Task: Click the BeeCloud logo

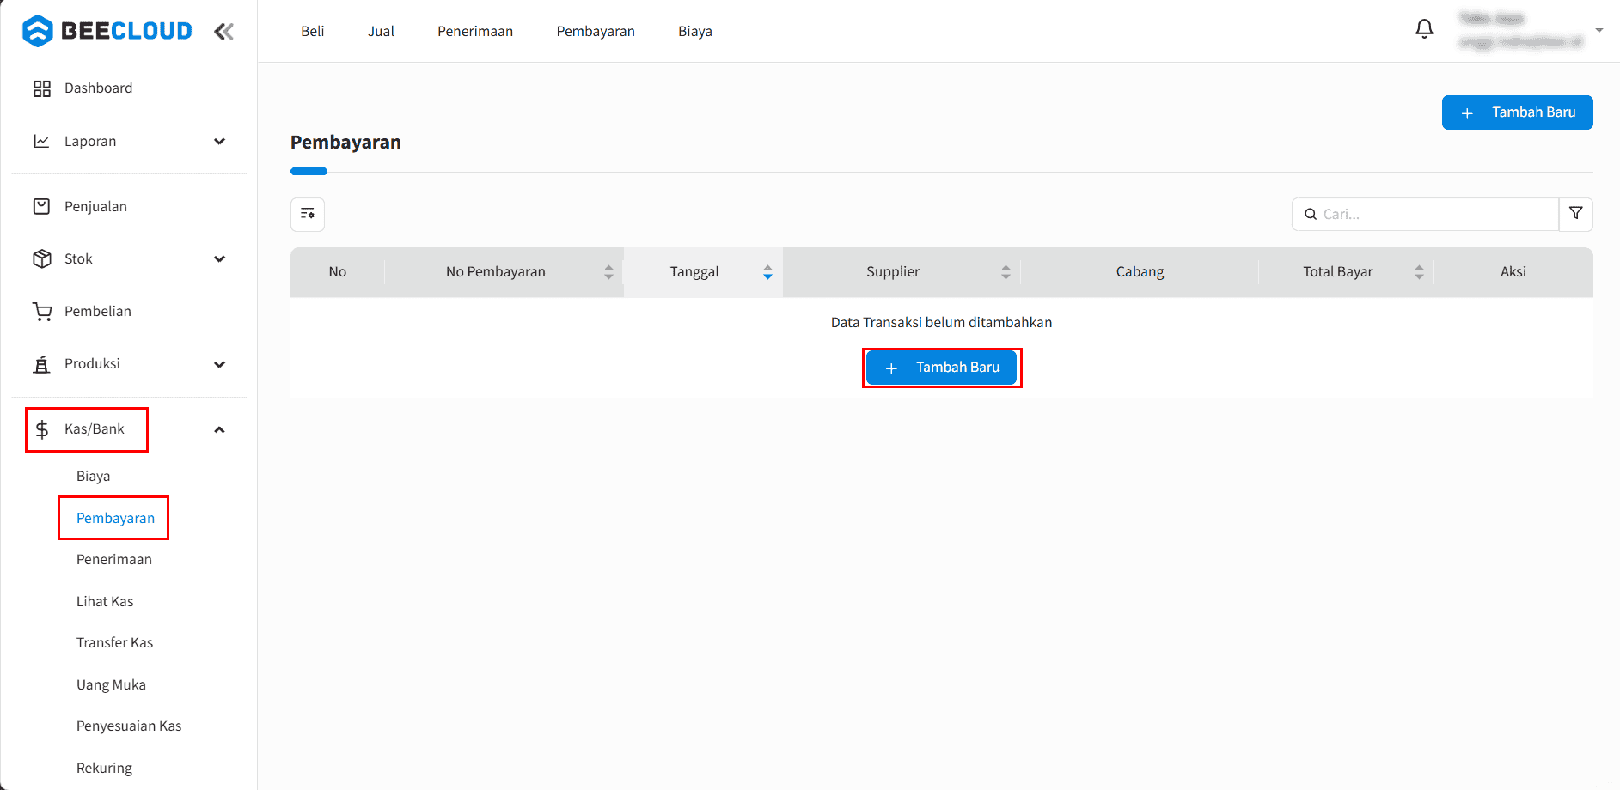Action: (107, 31)
